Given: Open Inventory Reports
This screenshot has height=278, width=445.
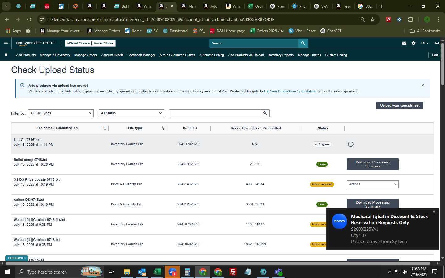Looking at the screenshot, I should click(x=281, y=55).
